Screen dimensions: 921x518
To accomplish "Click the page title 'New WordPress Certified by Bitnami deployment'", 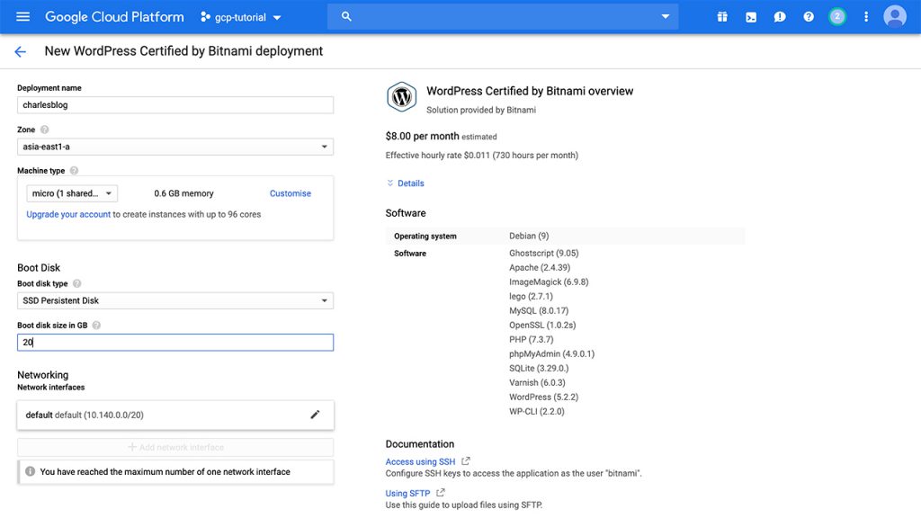I will pos(183,51).
